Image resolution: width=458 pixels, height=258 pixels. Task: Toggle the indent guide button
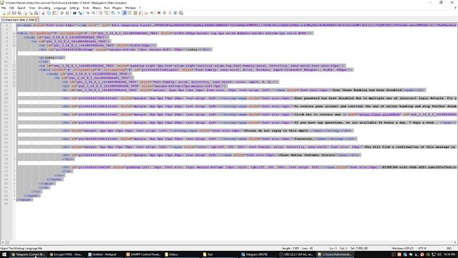[125, 13]
